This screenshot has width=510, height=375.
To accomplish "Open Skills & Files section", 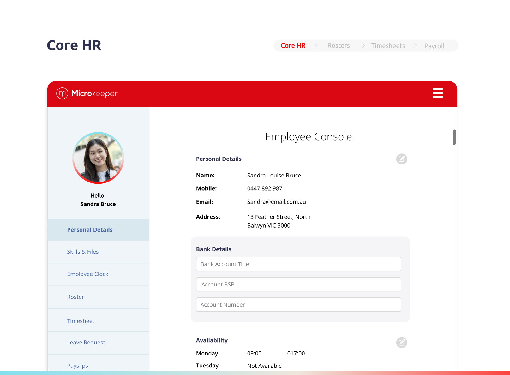I will pyautogui.click(x=83, y=252).
